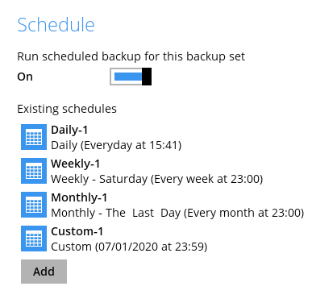Click the Everyday at 15:41 description
This screenshot has height=303, width=312.
(116, 145)
